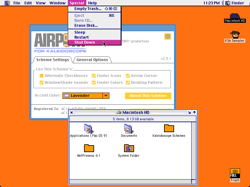
Task: Choose Restart from the Special menu
Action: pos(95,37)
